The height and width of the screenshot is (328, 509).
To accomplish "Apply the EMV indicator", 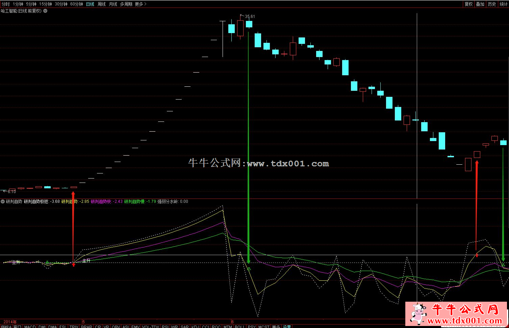I will [x=135, y=326].
